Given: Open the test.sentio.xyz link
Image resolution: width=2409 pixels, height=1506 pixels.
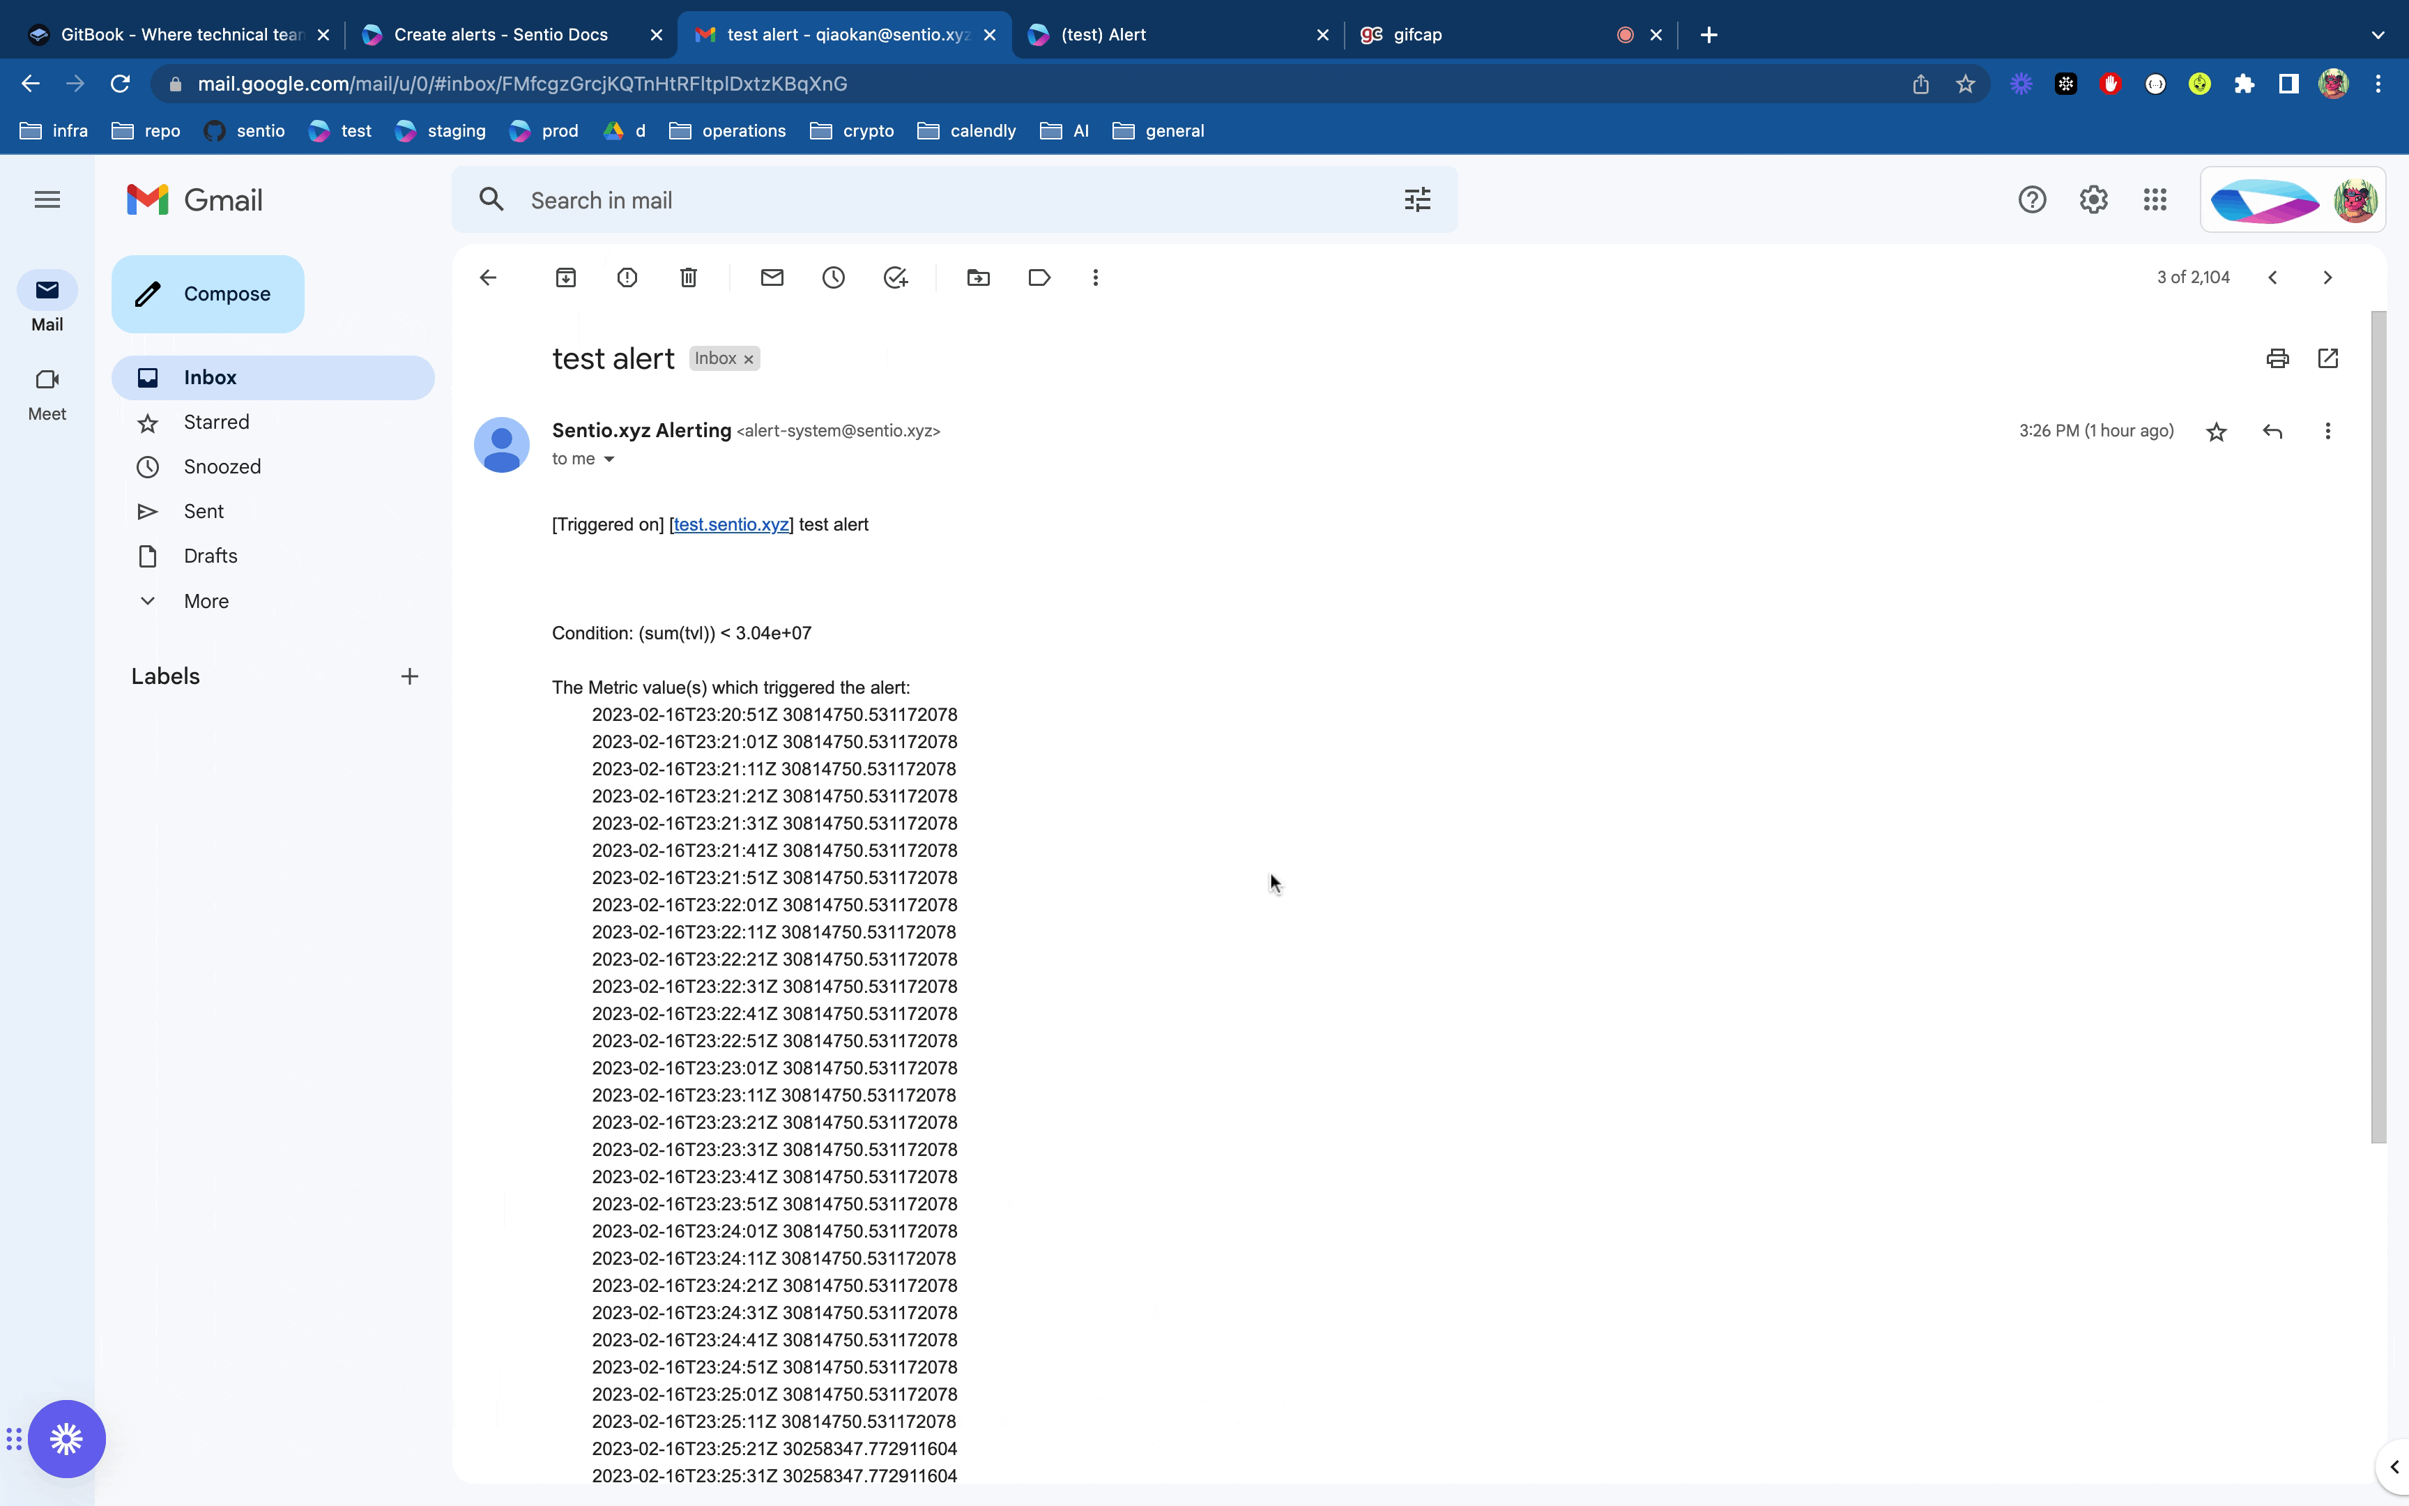Looking at the screenshot, I should 731,525.
